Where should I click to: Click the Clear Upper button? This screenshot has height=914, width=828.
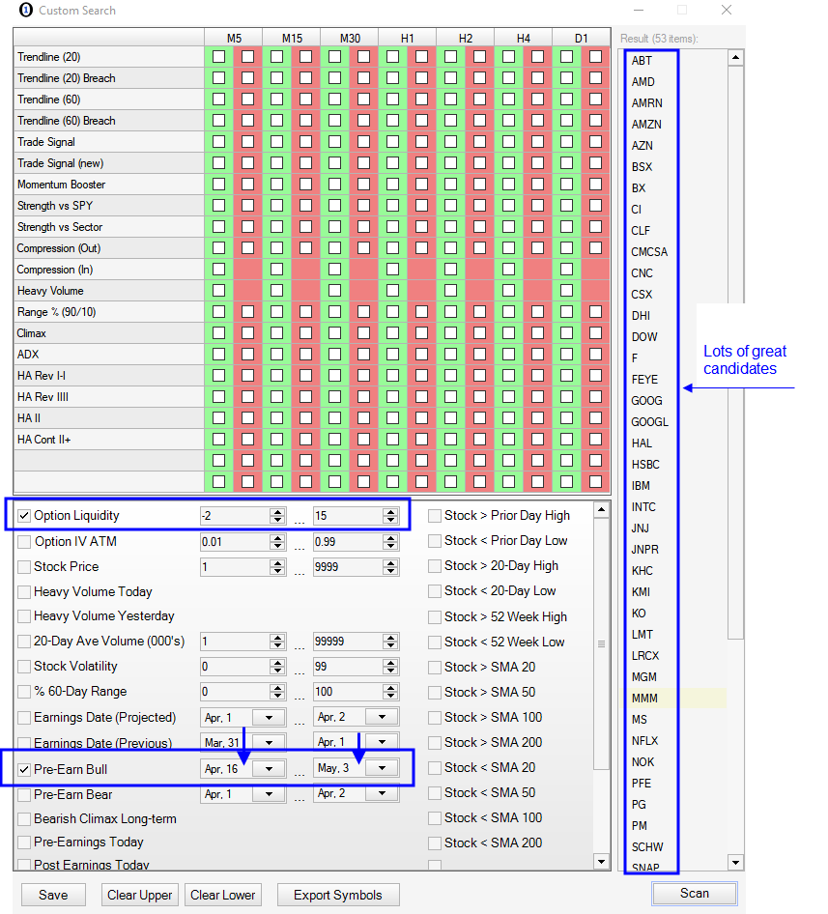[139, 895]
